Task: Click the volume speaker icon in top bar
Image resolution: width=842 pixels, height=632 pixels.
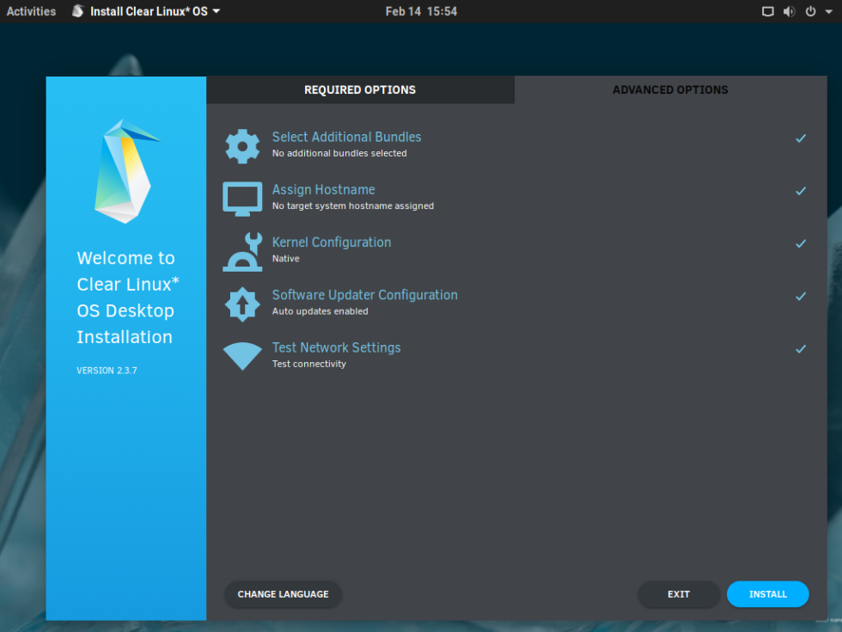Action: pyautogui.click(x=789, y=11)
